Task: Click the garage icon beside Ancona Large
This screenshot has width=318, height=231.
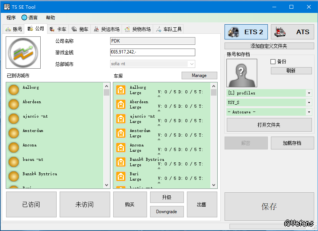Action: tap(121, 148)
